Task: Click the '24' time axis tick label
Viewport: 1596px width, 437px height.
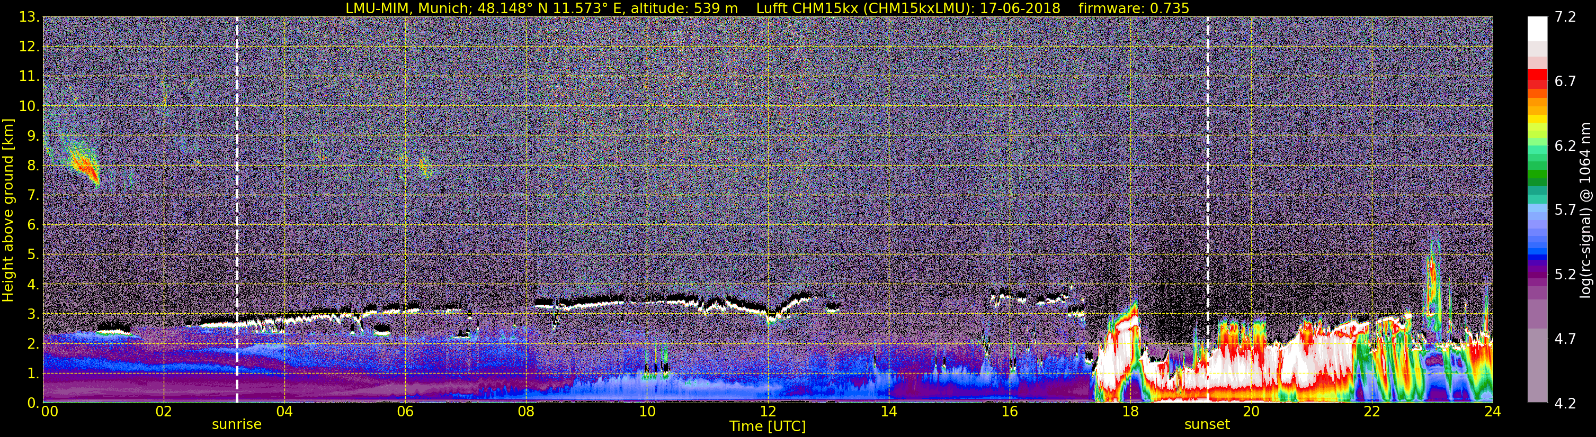Action: [1493, 412]
